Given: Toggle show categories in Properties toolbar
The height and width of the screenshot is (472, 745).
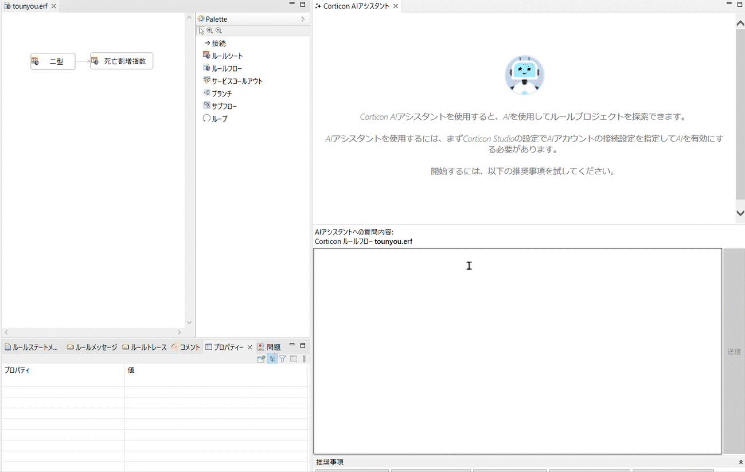Looking at the screenshot, I should (x=272, y=359).
